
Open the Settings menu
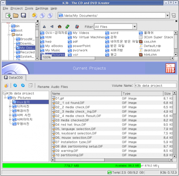click(x=42, y=8)
